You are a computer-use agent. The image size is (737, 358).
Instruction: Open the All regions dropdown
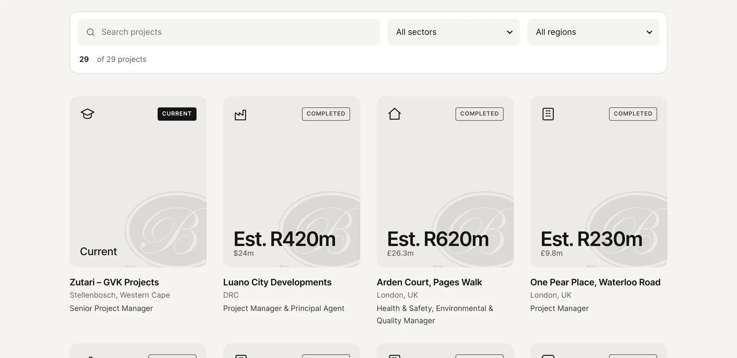click(x=593, y=32)
